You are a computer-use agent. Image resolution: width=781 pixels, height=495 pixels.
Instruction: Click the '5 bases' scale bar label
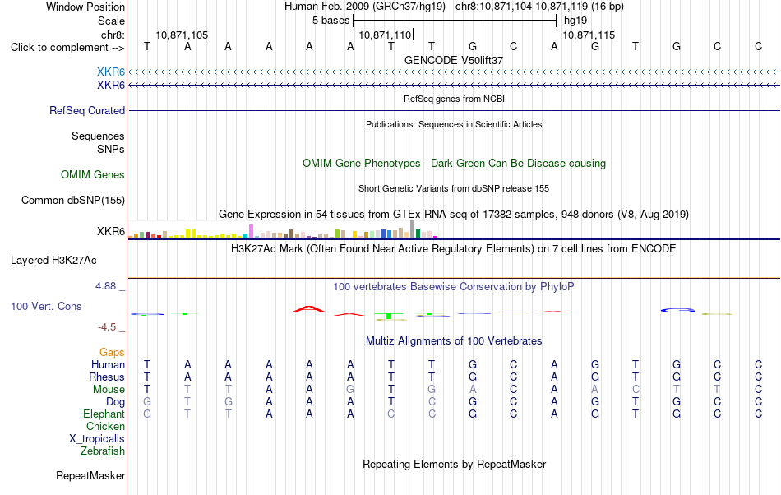point(330,21)
